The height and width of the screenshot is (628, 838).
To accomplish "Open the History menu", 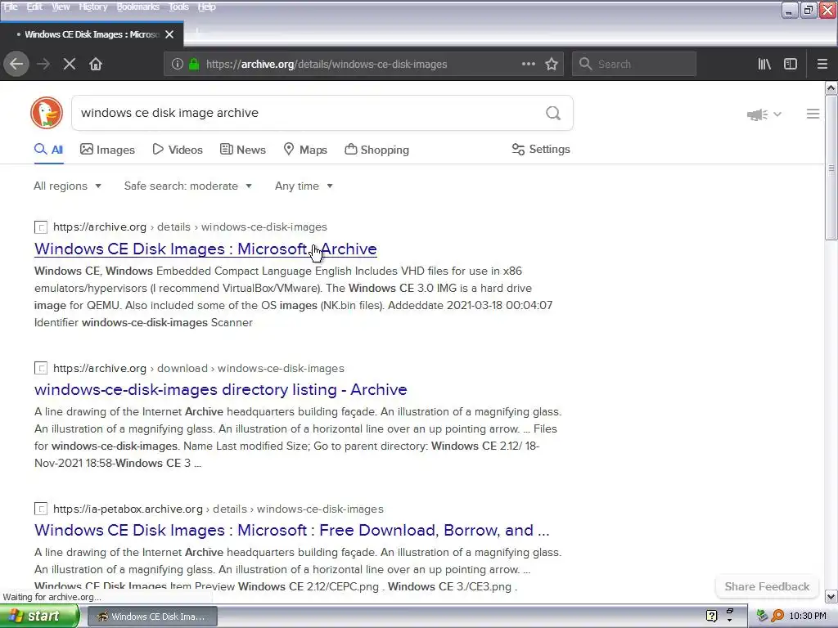I will click(x=93, y=7).
